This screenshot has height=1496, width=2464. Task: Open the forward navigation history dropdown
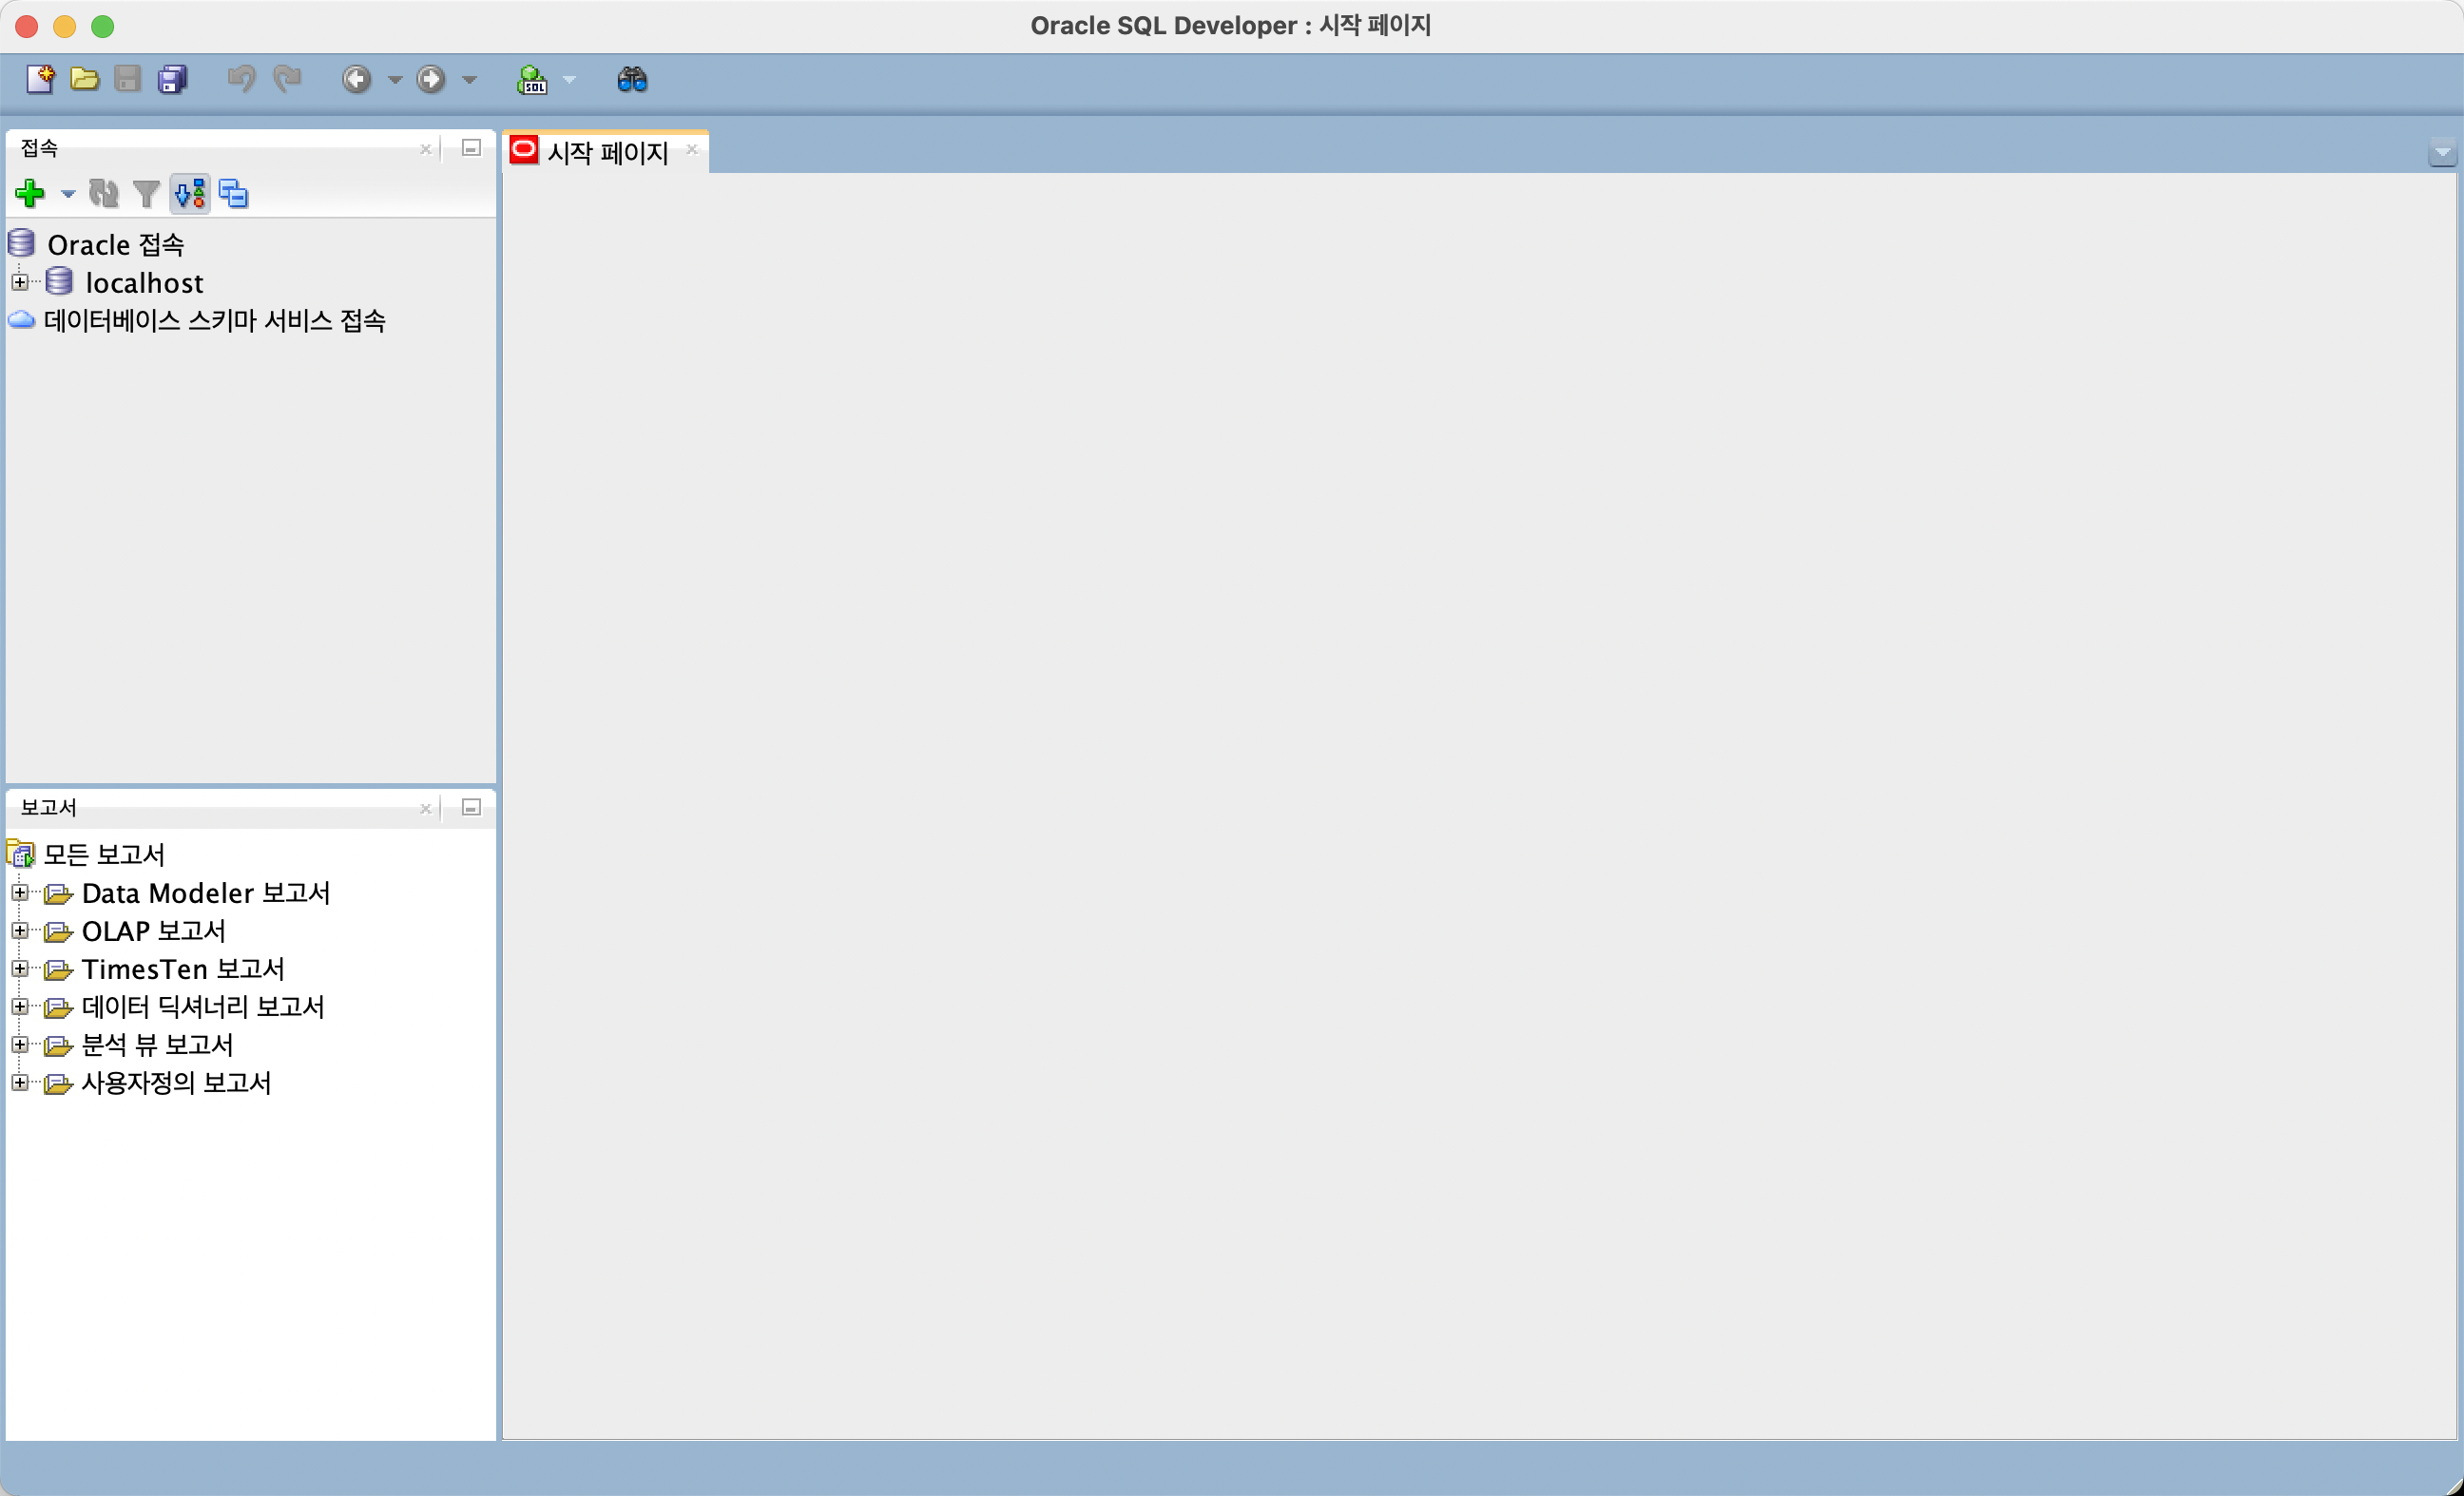pos(469,80)
